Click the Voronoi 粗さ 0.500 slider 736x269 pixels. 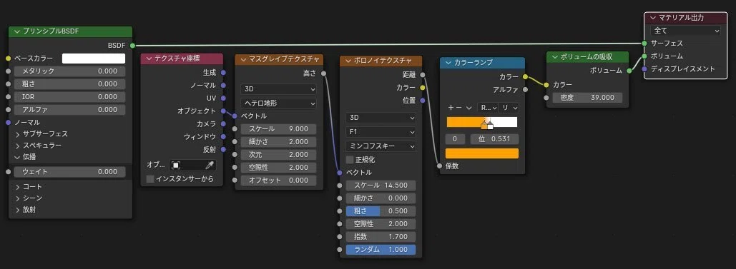coord(381,211)
